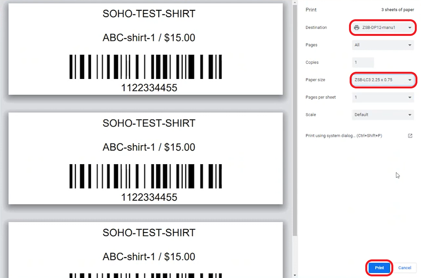This screenshot has width=421, height=278.
Task: Click the price text on the second label
Action: tap(180, 147)
